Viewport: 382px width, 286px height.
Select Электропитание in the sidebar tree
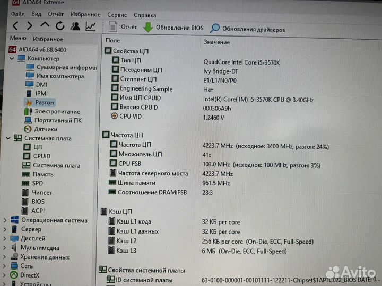(57, 111)
